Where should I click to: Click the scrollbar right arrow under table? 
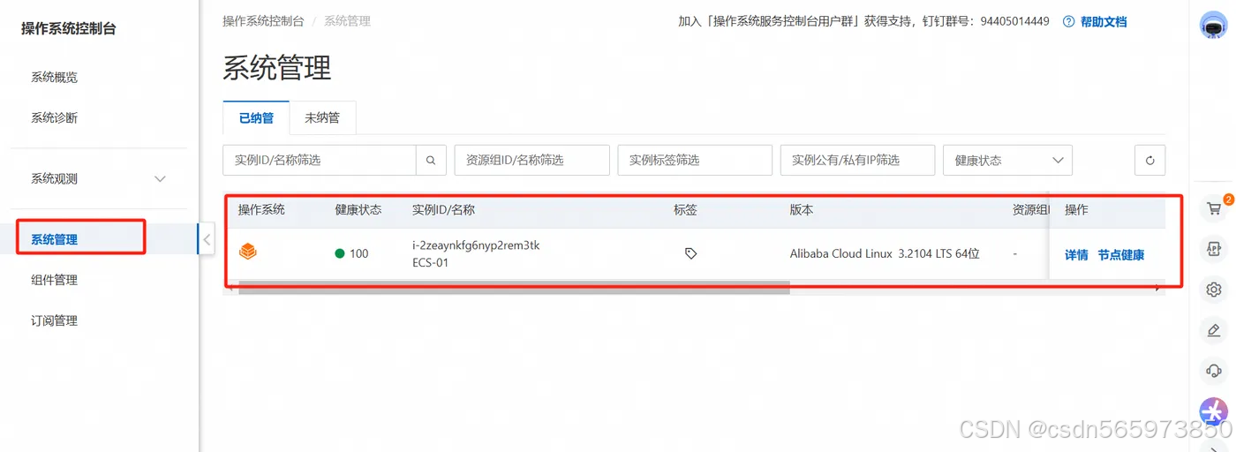pyautogui.click(x=1158, y=288)
